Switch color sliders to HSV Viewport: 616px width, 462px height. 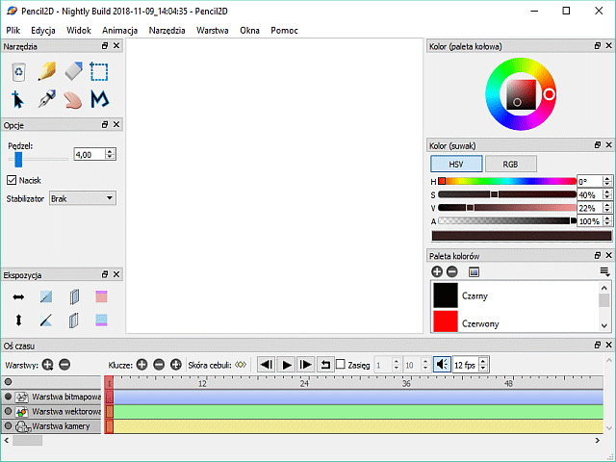tap(456, 164)
